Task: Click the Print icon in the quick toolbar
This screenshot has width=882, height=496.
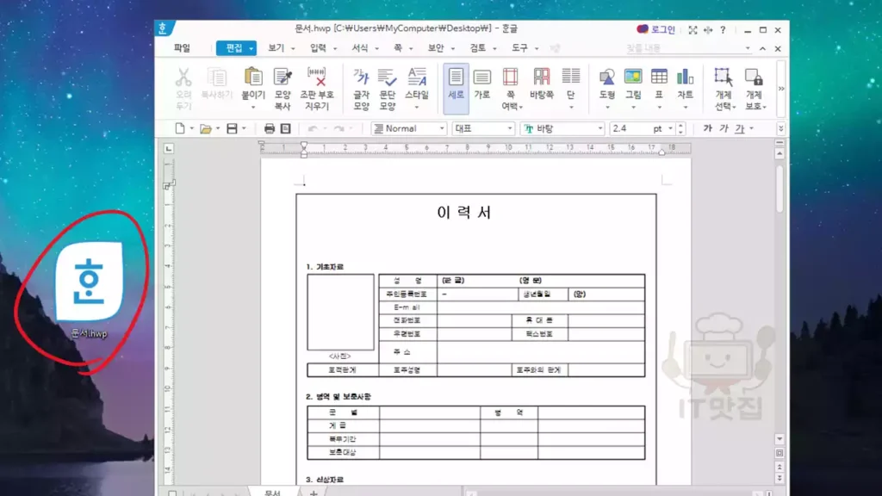Action: click(270, 128)
